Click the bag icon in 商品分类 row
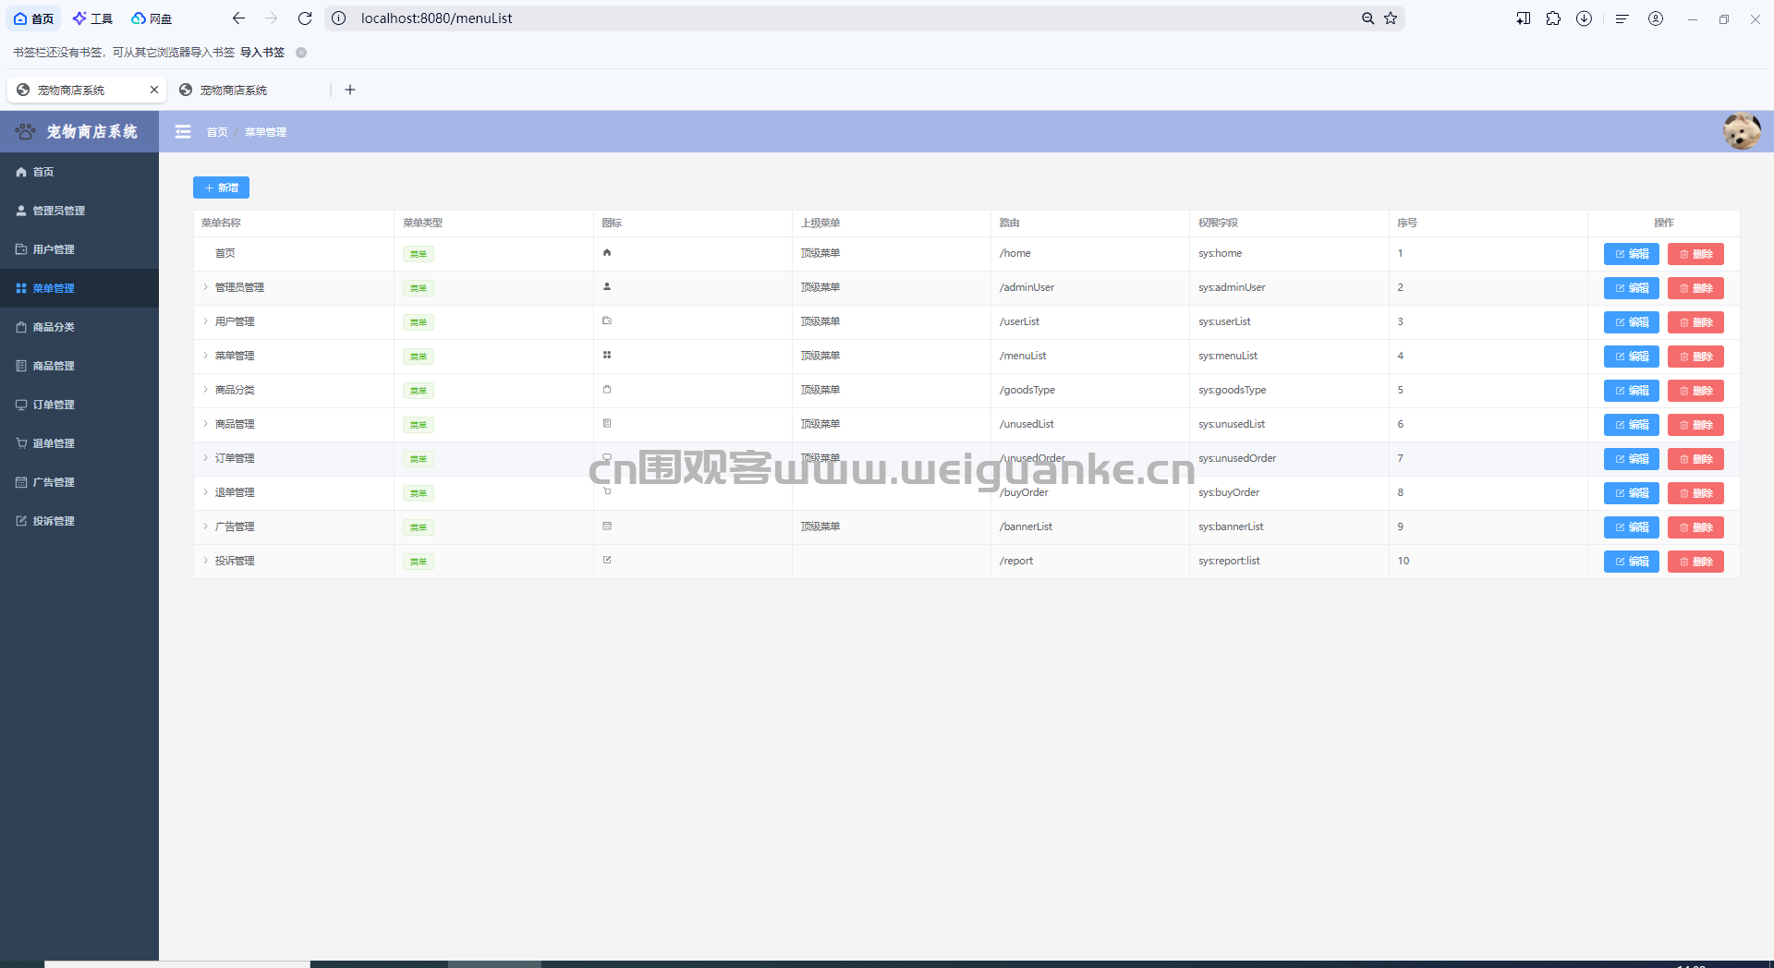The height and width of the screenshot is (968, 1774). 607,389
